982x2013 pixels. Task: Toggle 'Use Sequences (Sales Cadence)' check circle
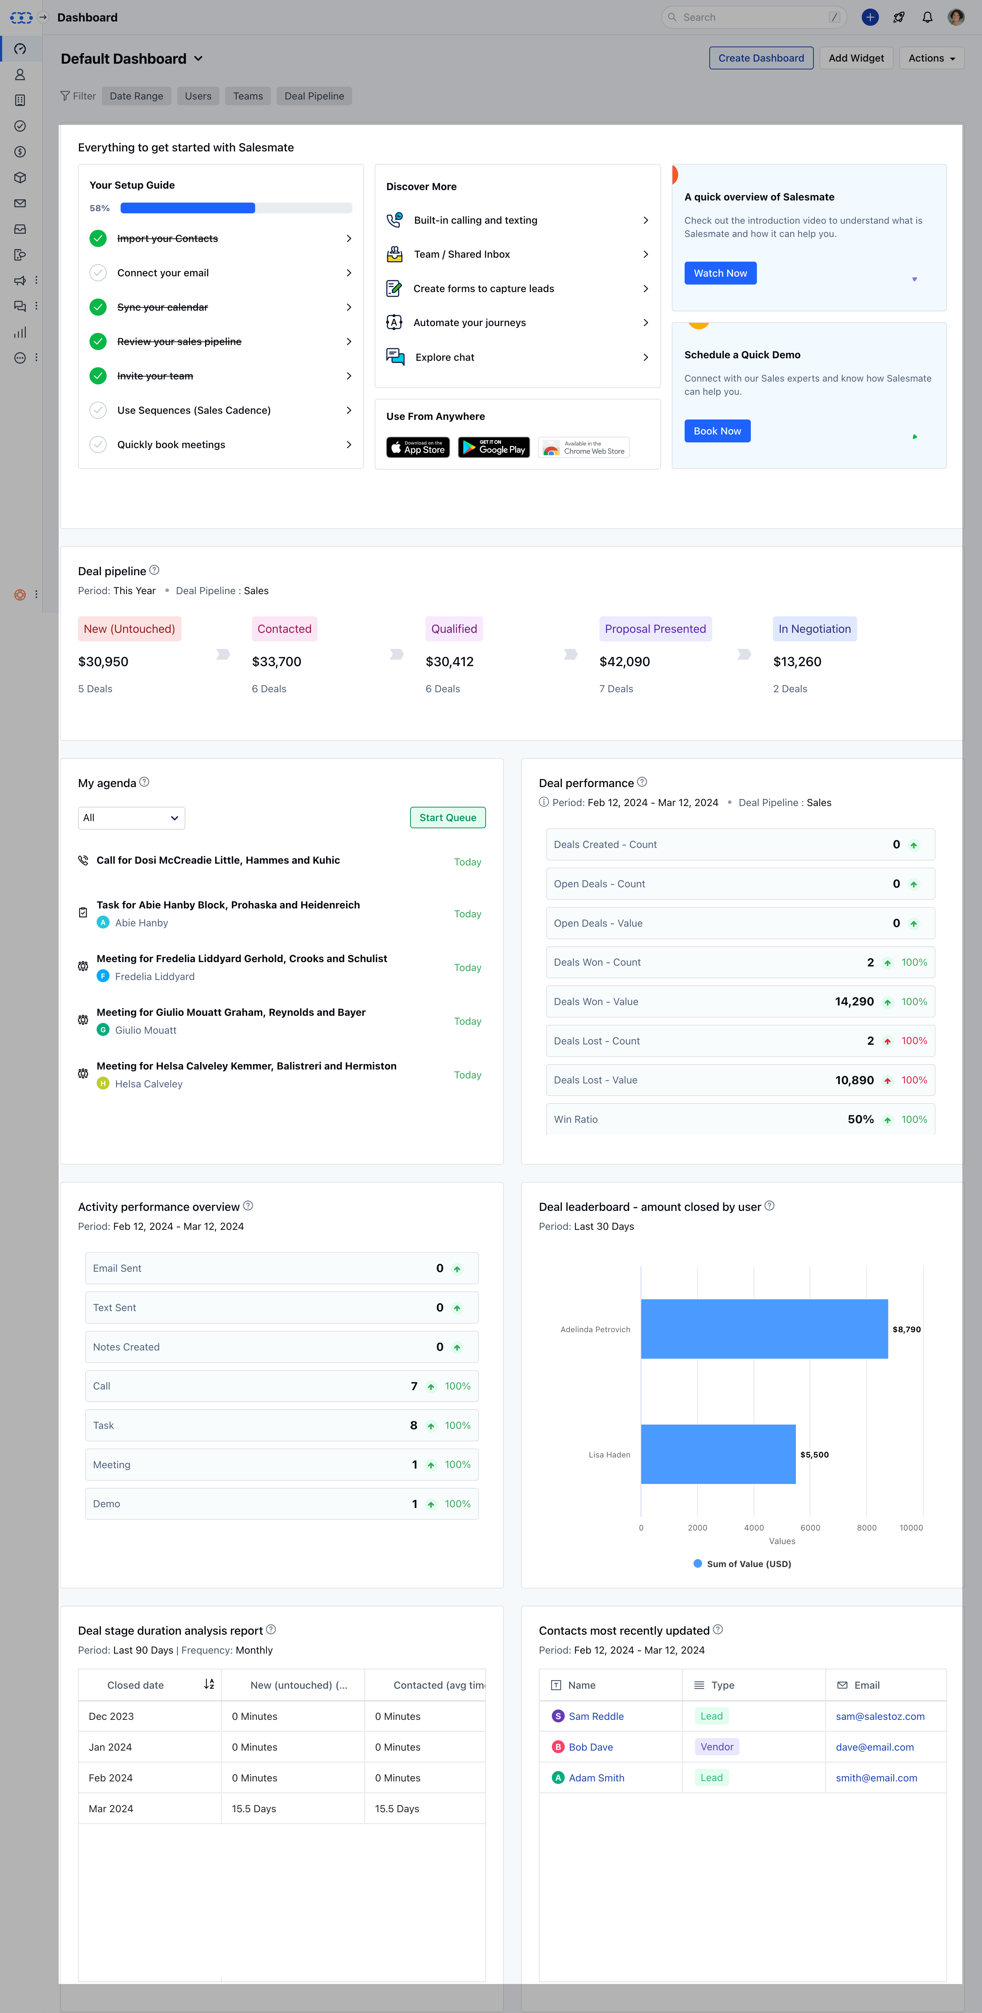pyautogui.click(x=98, y=410)
